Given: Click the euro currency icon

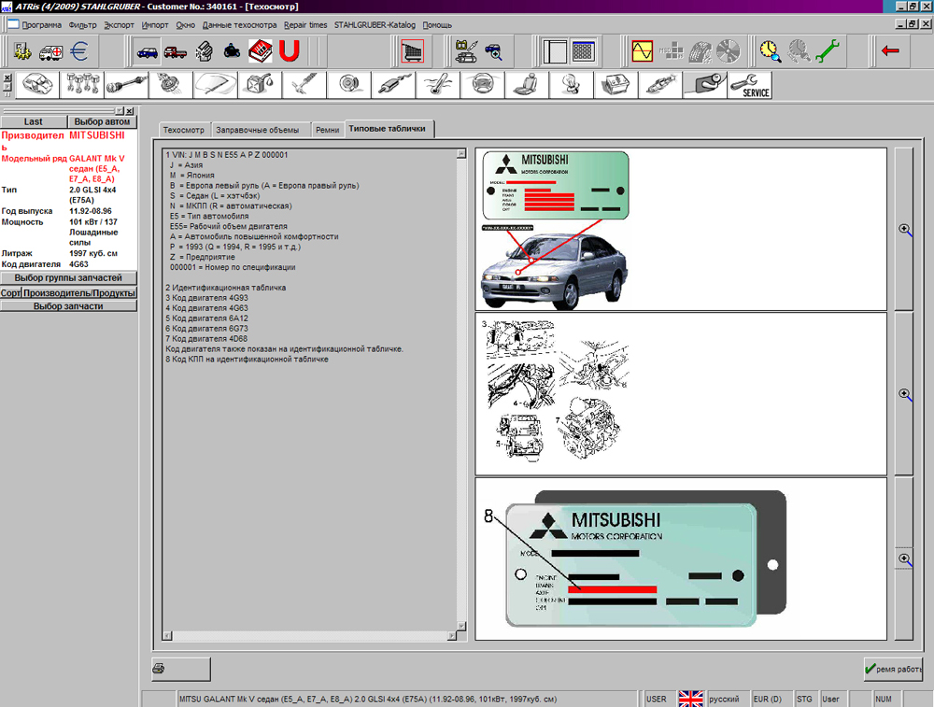Looking at the screenshot, I should (78, 50).
